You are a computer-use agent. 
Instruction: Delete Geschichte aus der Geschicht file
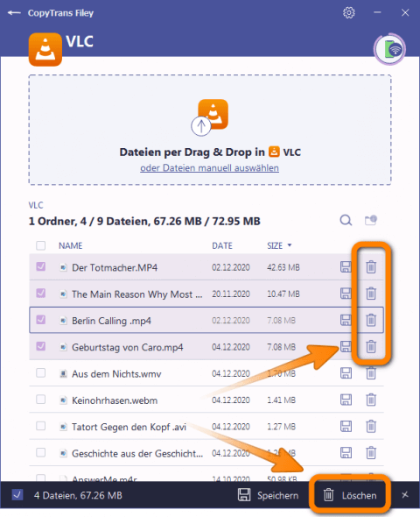point(371,453)
